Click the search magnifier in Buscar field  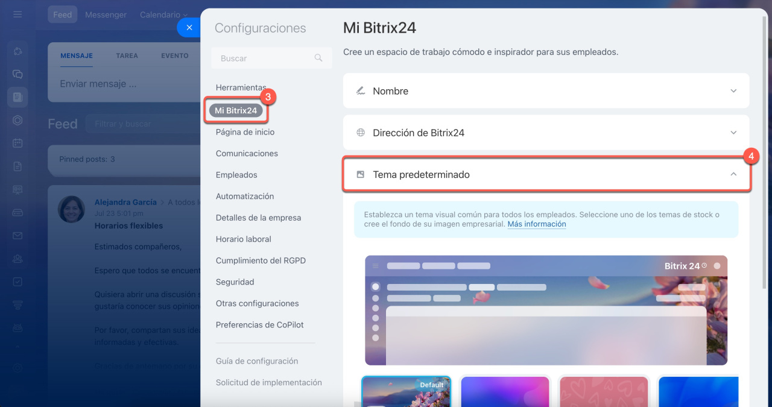(x=318, y=58)
